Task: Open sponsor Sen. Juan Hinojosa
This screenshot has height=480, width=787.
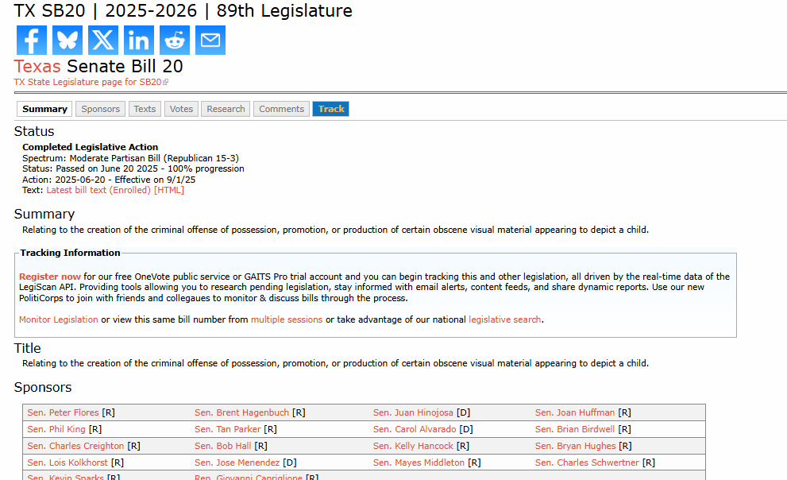Action: (x=413, y=412)
